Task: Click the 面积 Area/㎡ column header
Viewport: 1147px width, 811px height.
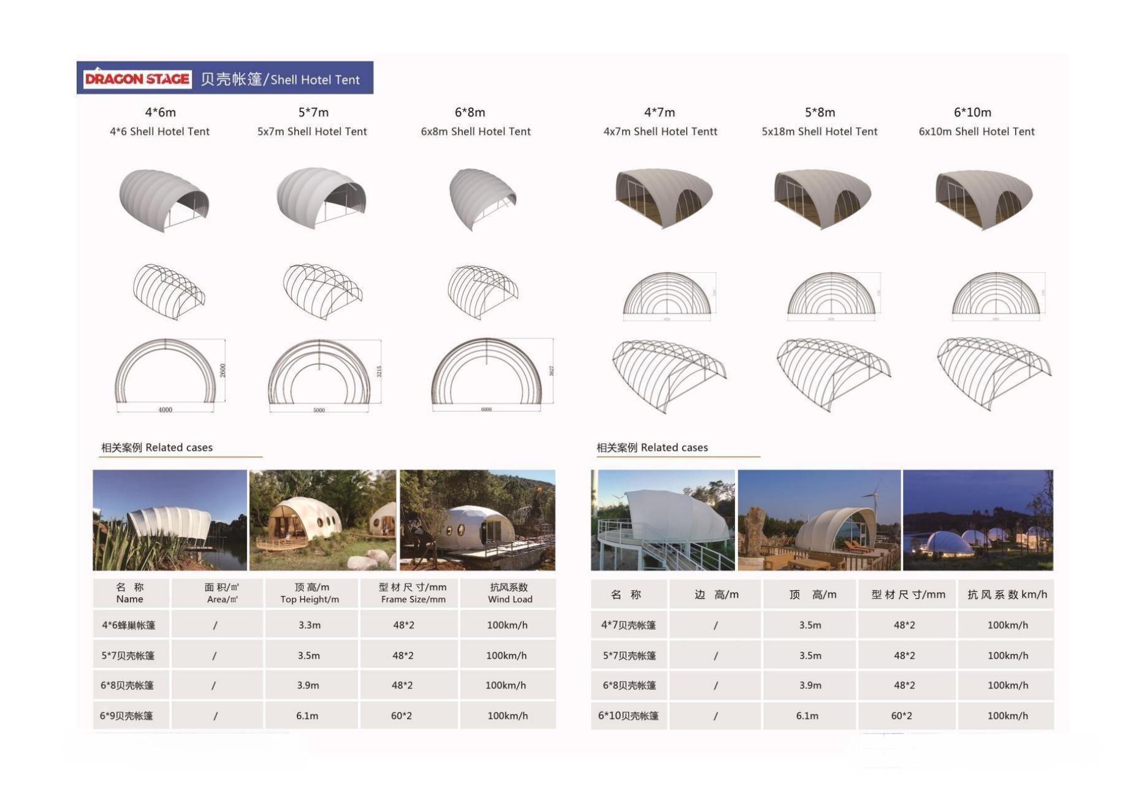Action: pos(218,593)
